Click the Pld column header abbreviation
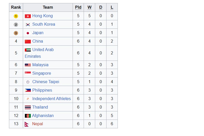 78,7
